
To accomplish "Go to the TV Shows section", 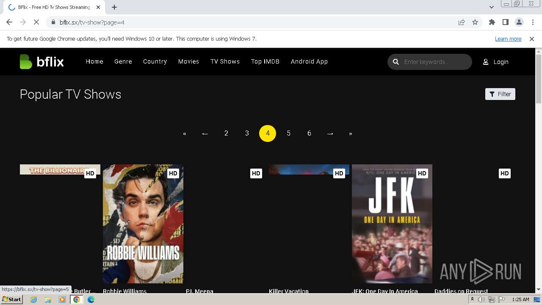I will pyautogui.click(x=225, y=61).
